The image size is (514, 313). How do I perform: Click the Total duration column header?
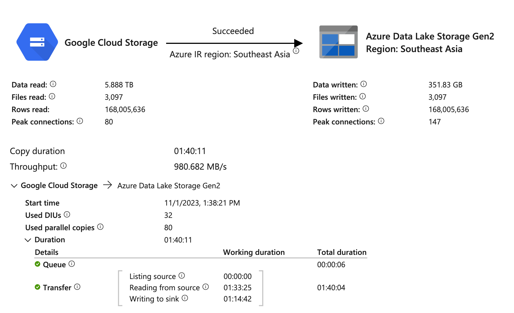342,252
